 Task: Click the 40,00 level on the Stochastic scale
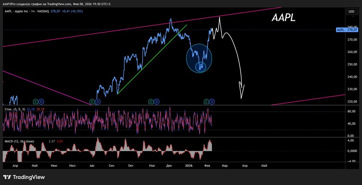point(352,123)
